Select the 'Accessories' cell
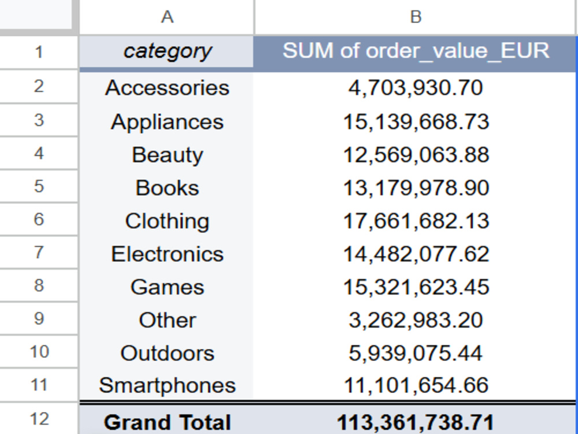The image size is (578, 434). (166, 88)
